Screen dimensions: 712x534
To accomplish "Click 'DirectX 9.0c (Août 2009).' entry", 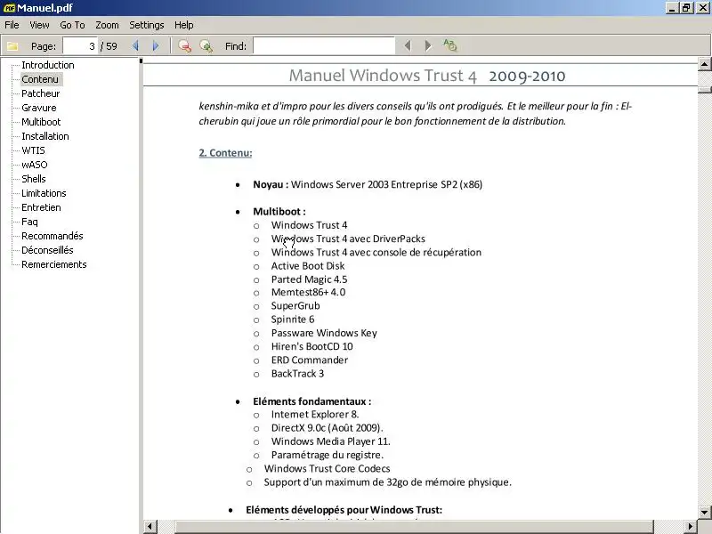I will 327,428.
